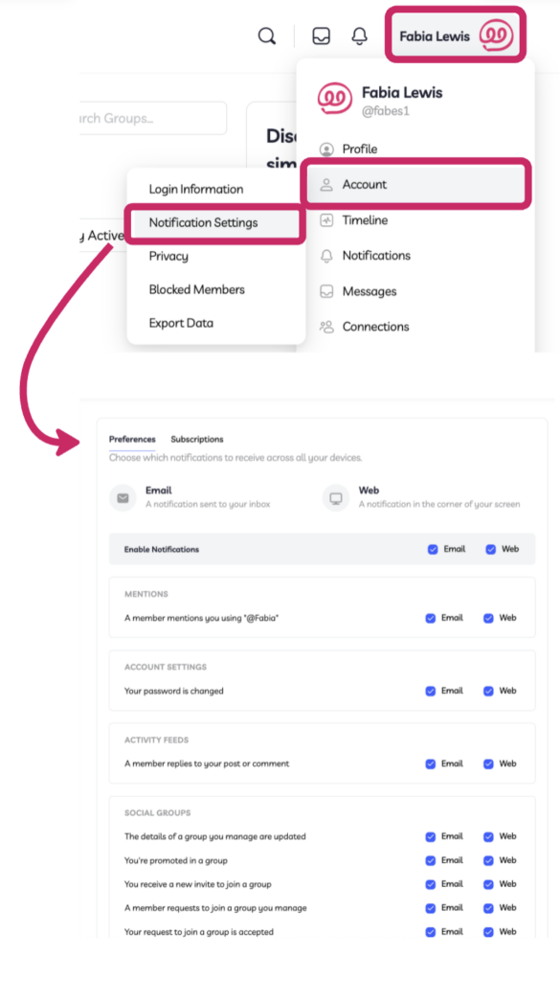Click the Web monitor icon in Preferences
The image size is (560, 981).
coord(336,498)
